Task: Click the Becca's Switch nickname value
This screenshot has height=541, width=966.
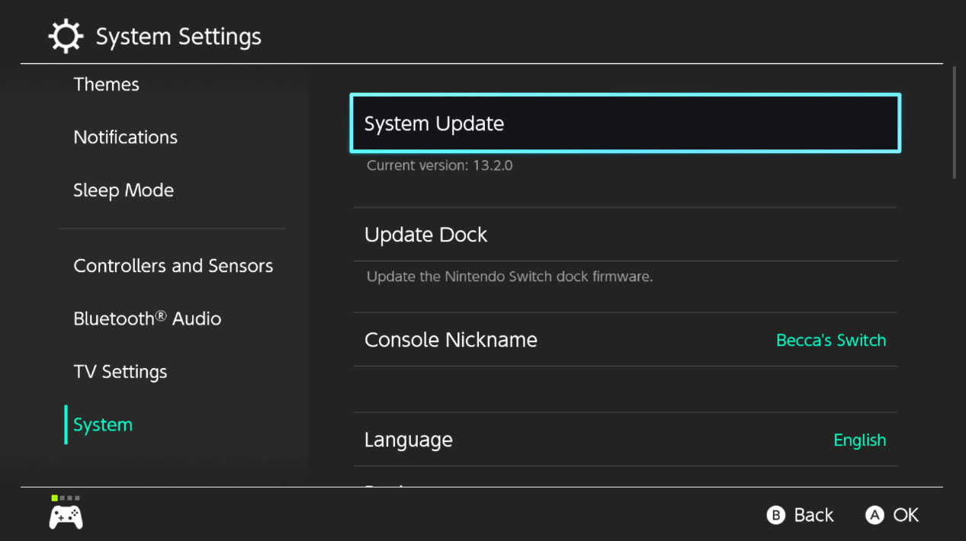Action: point(830,341)
